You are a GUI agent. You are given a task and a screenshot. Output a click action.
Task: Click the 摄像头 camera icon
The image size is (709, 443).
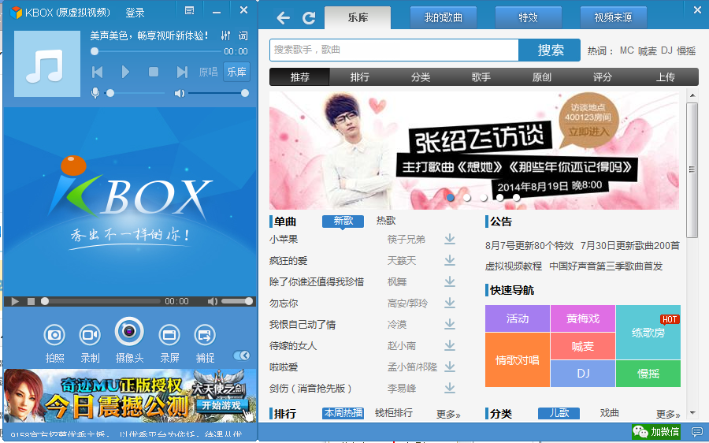pos(129,332)
